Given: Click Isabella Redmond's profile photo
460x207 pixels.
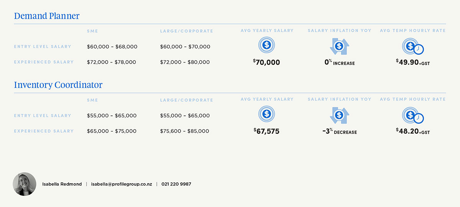Looking at the screenshot, I should [x=25, y=184].
